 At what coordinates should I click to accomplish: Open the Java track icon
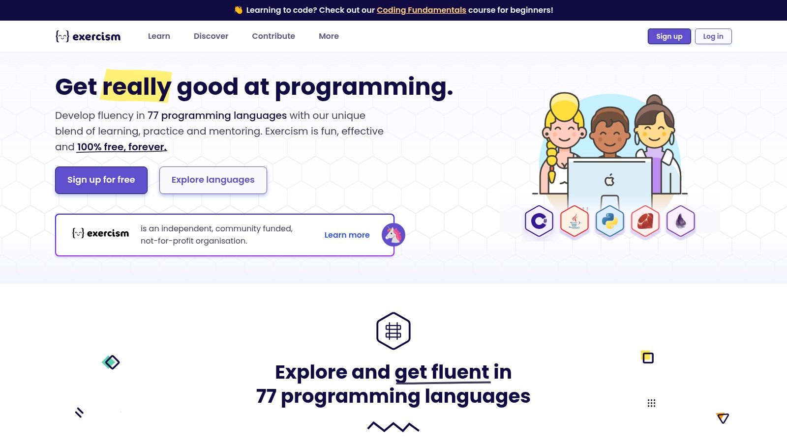574,221
